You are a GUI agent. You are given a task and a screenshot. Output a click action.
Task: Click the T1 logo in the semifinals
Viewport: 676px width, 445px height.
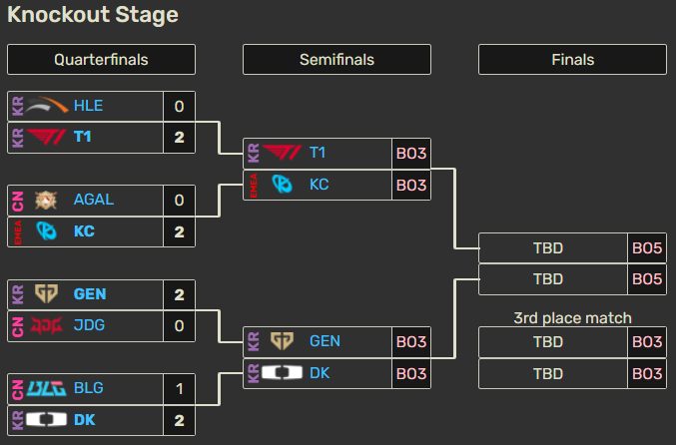point(282,153)
